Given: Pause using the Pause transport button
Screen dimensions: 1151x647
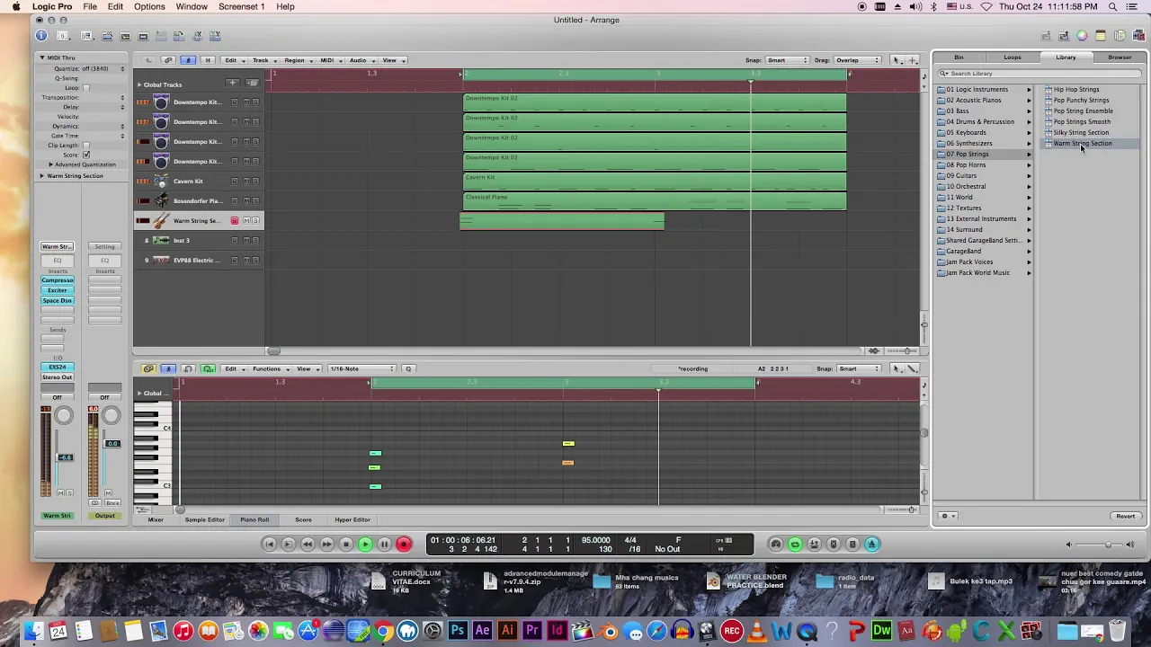Looking at the screenshot, I should tap(384, 544).
